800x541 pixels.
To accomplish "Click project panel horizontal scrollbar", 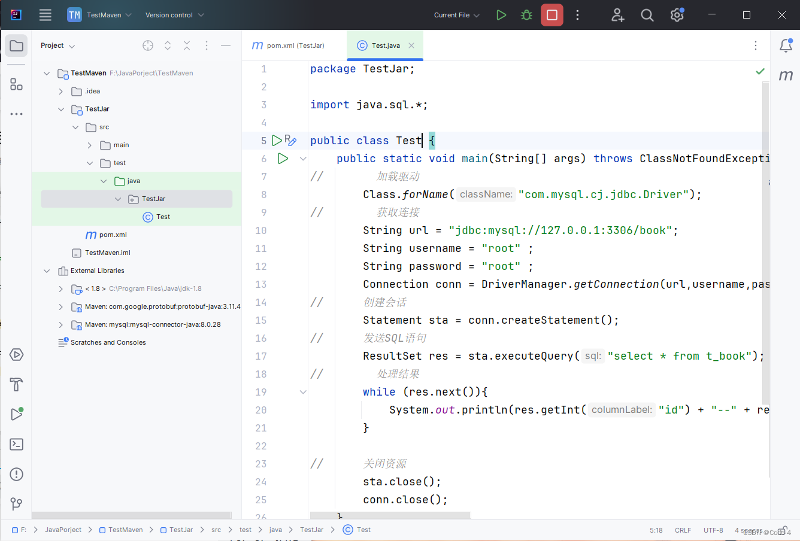I will click(x=132, y=515).
